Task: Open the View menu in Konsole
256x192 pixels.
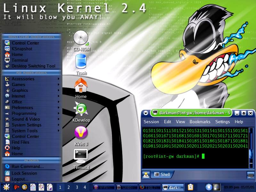Action: click(180, 122)
